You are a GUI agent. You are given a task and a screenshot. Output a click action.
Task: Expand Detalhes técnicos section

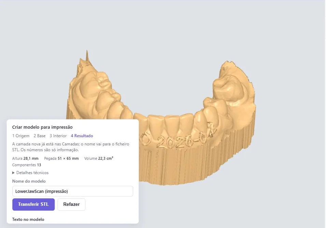click(30, 173)
